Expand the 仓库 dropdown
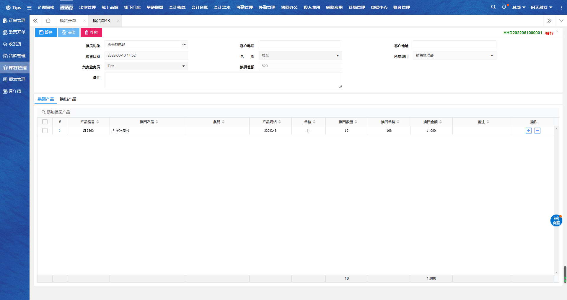 (338, 56)
